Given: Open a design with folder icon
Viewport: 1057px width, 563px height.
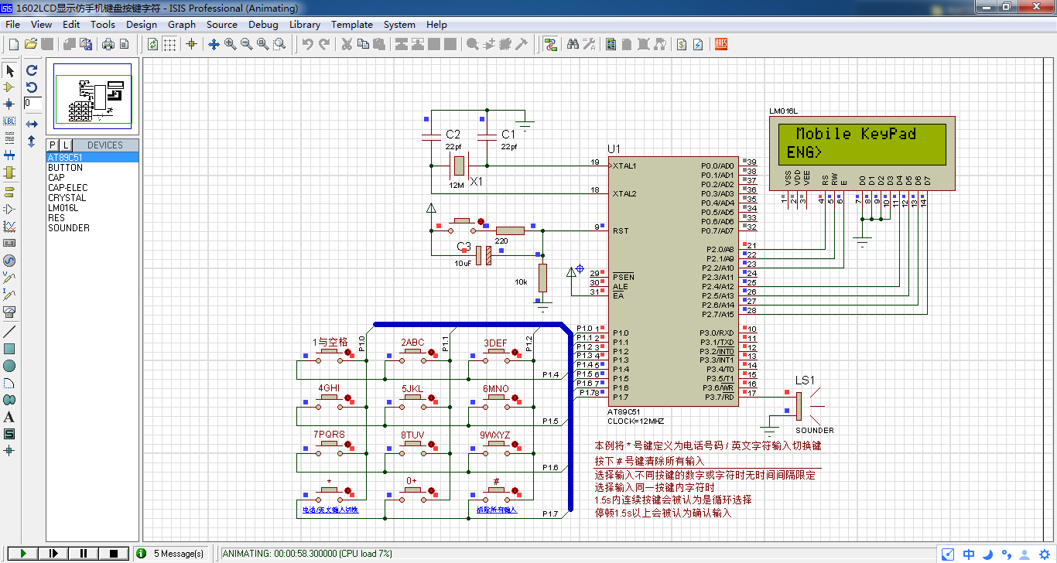Looking at the screenshot, I should pyautogui.click(x=31, y=44).
